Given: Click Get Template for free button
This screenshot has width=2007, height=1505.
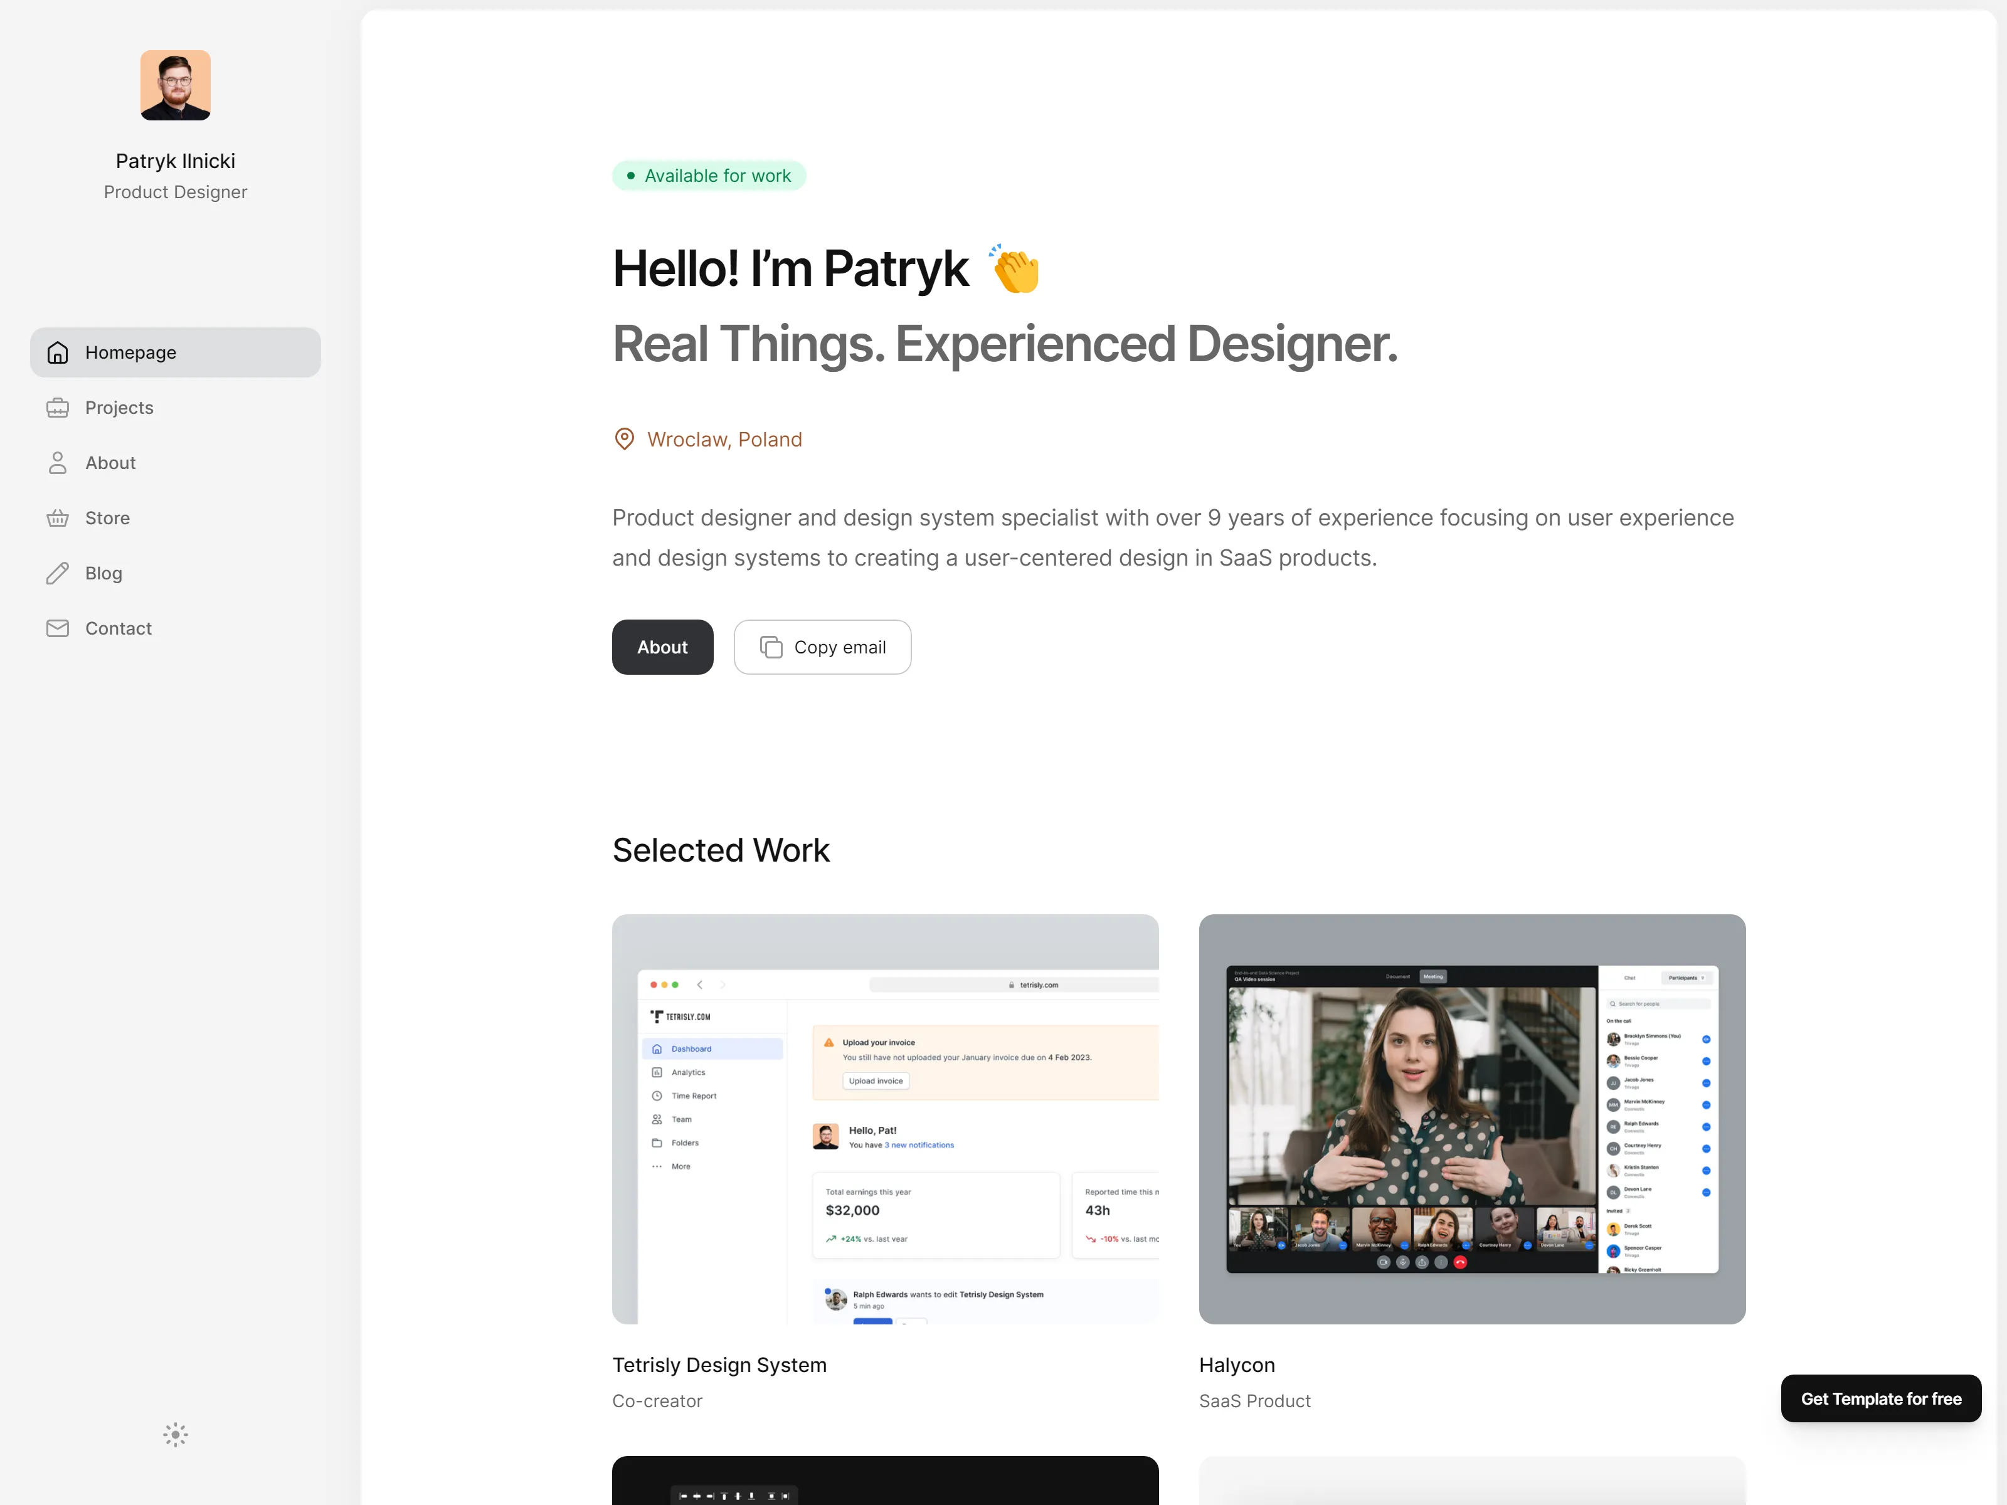Looking at the screenshot, I should (x=1881, y=1398).
